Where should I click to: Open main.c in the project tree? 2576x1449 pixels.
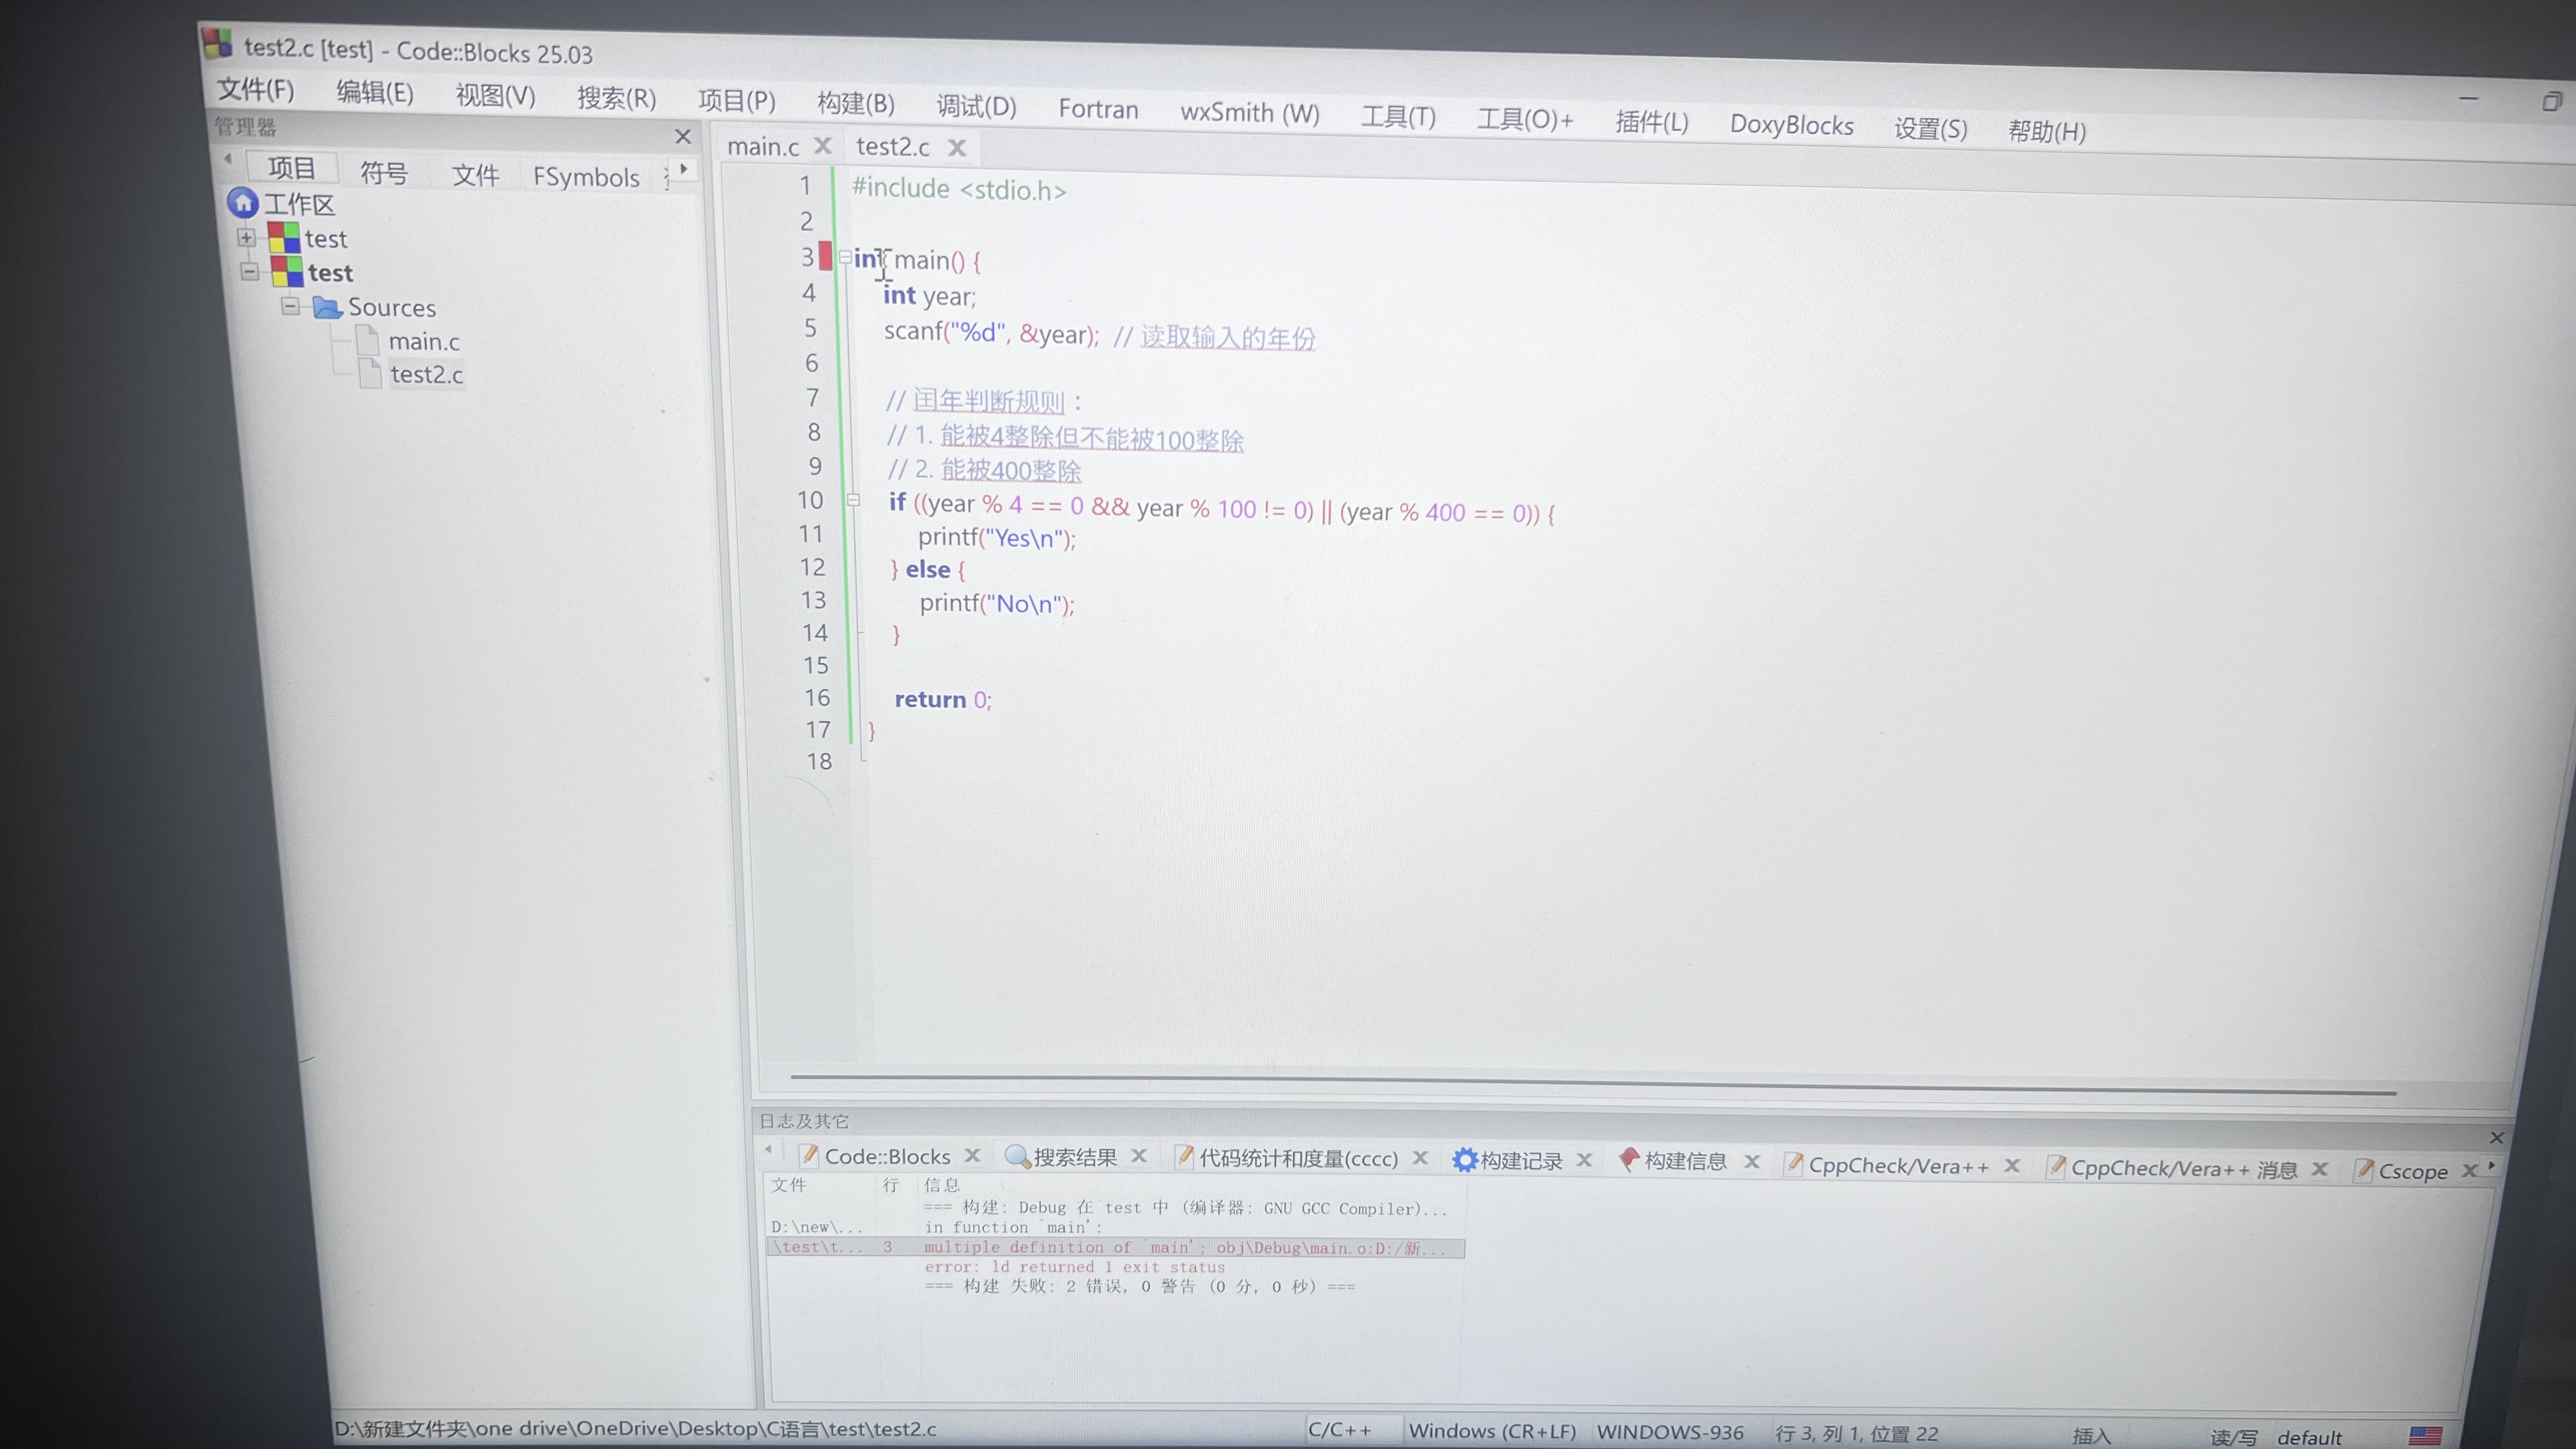click(x=424, y=342)
